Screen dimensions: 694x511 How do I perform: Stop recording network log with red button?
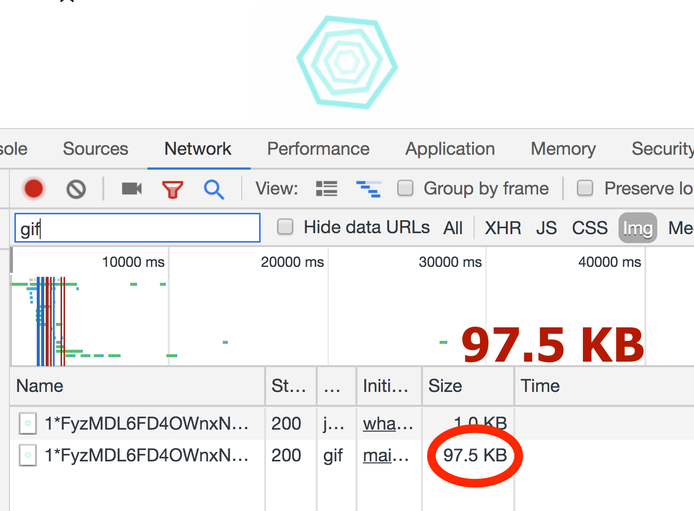click(34, 189)
